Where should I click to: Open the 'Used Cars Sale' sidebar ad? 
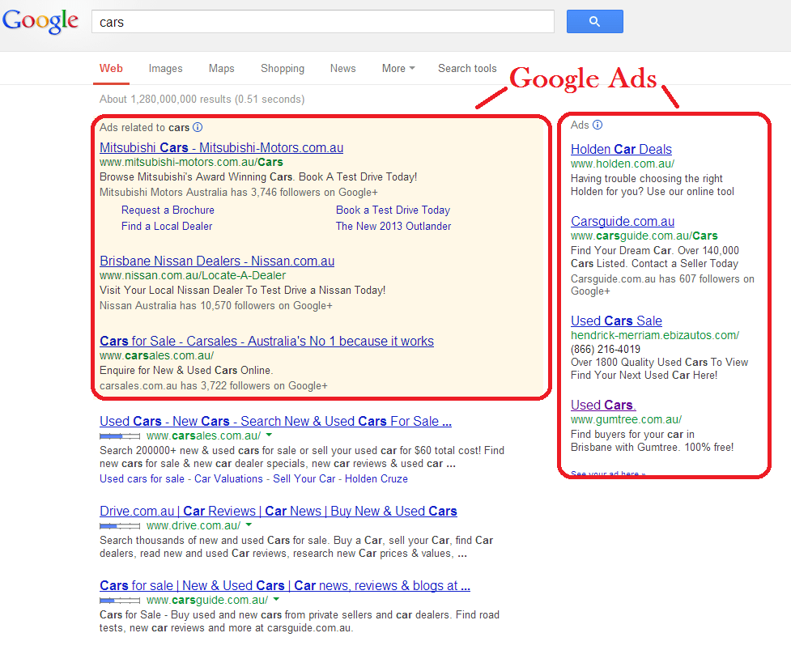(x=616, y=321)
